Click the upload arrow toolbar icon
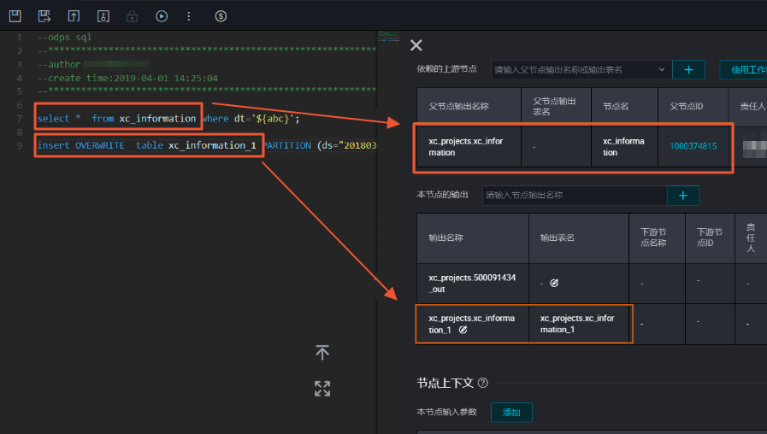This screenshot has height=434, width=767. click(74, 16)
